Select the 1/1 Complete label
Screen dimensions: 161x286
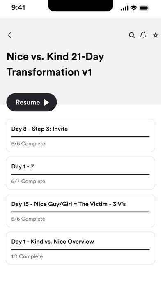tap(27, 256)
